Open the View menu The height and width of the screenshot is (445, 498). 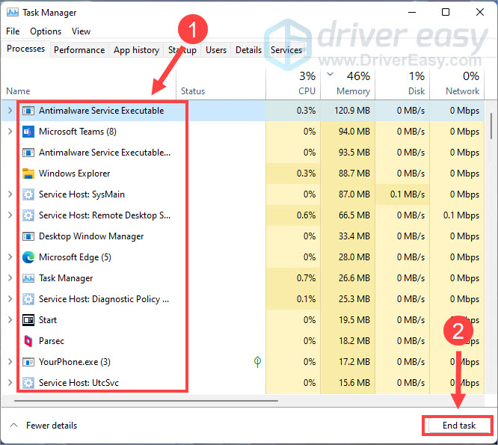pyautogui.click(x=81, y=31)
